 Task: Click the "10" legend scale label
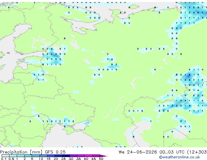(x=41, y=159)
